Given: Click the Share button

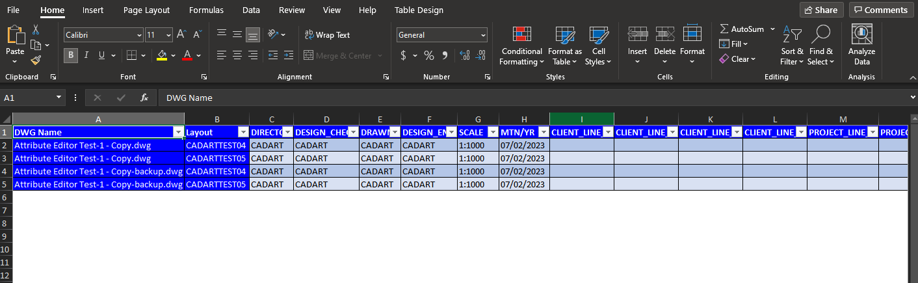Looking at the screenshot, I should [x=821, y=10].
